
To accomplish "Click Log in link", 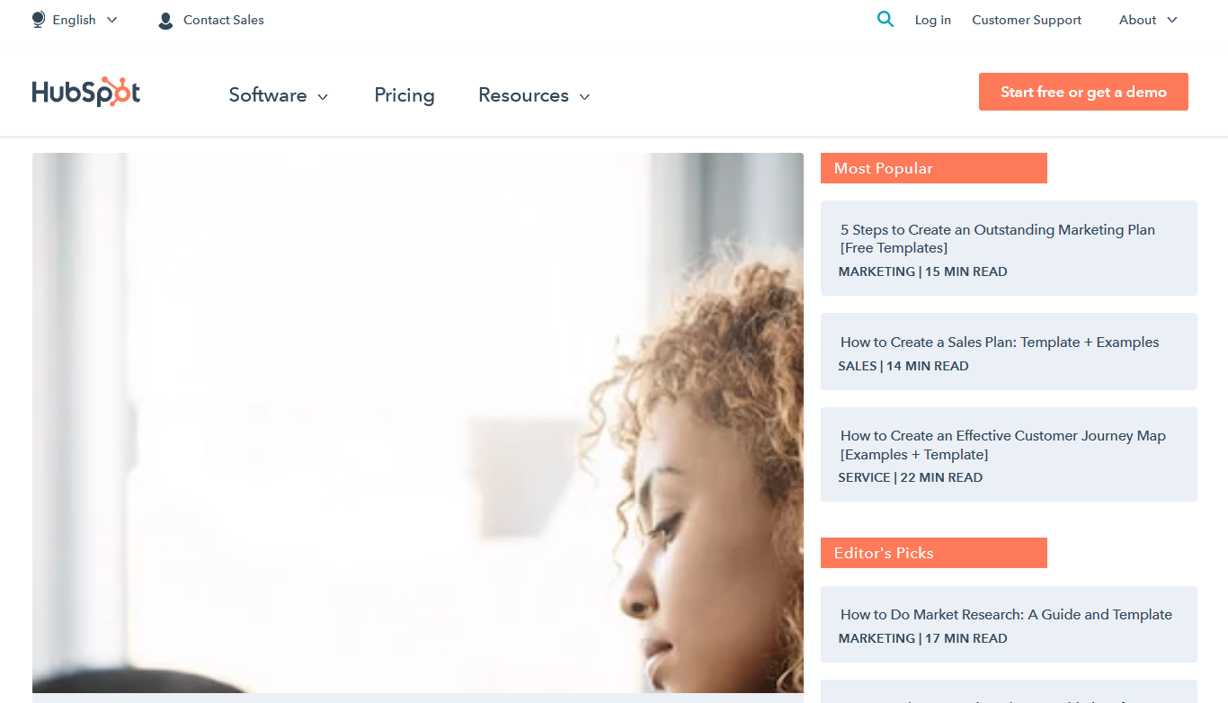I will tap(933, 20).
